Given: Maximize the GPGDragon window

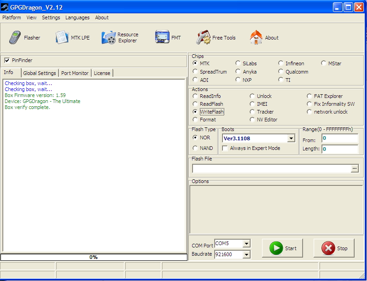Looking at the screenshot, I should click(x=348, y=7).
